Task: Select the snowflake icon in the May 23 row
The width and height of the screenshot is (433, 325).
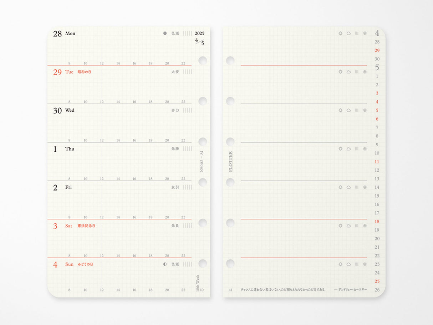Action: tap(365, 264)
